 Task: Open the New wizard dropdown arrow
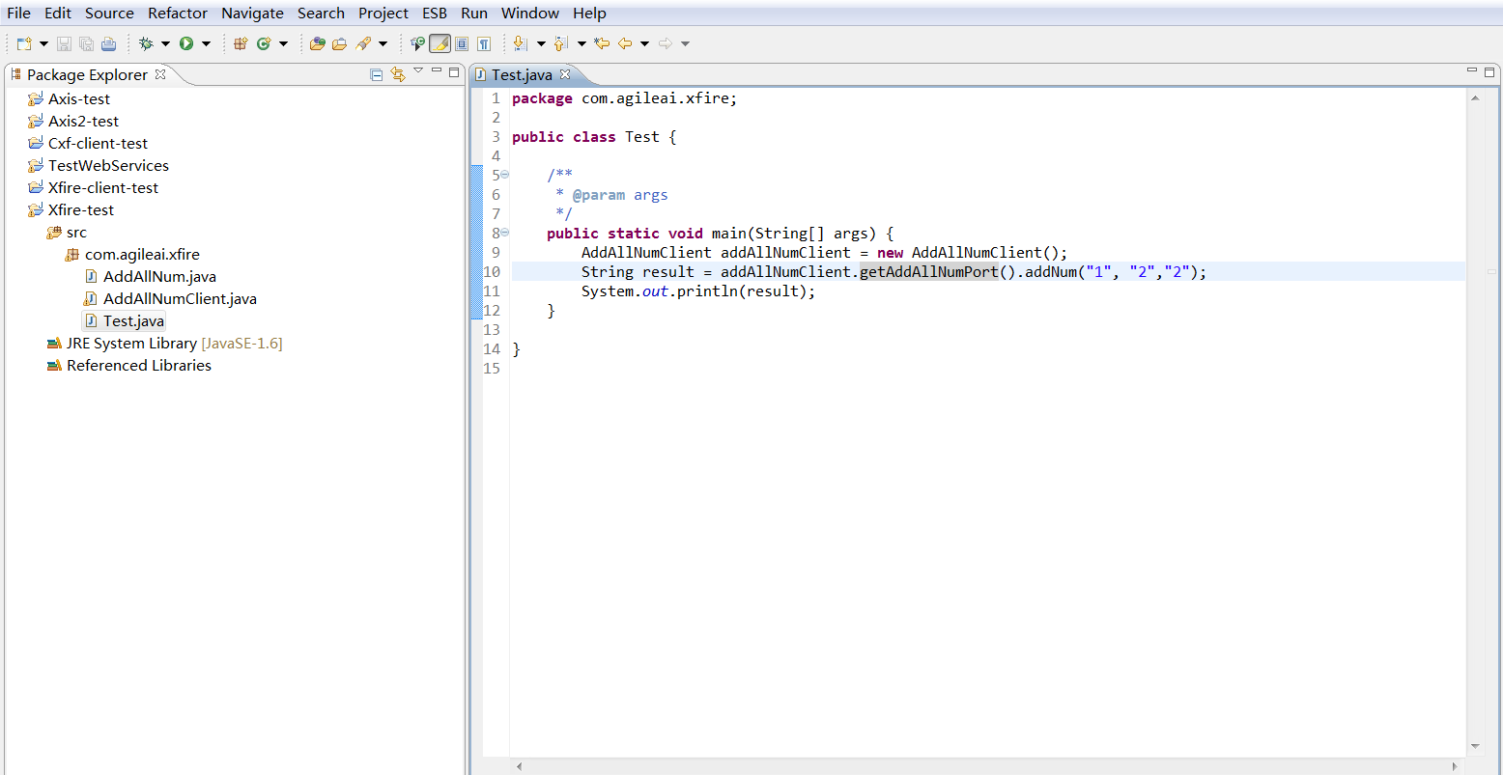[43, 44]
